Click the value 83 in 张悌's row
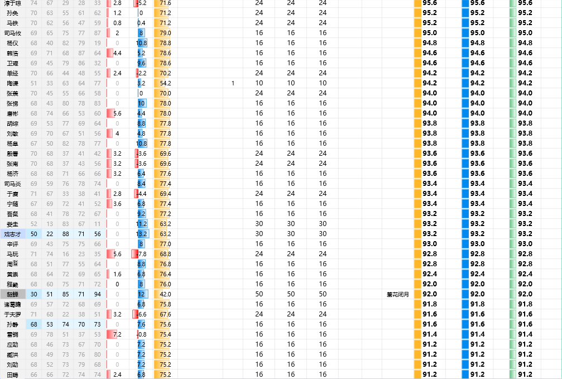Screen dimensions: 562x379 pos(98,103)
